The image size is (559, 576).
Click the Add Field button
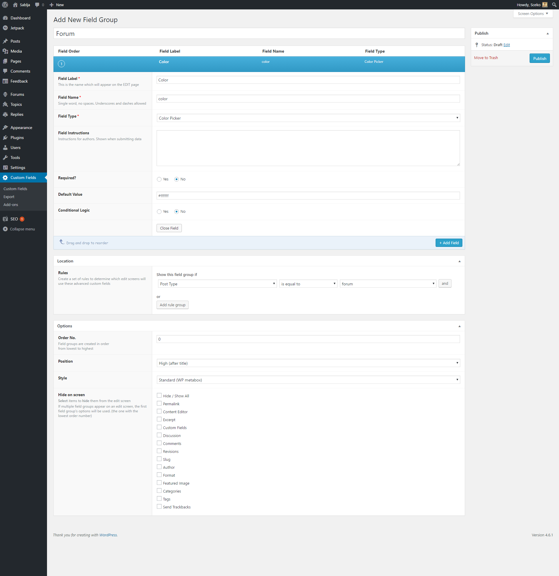coord(449,243)
